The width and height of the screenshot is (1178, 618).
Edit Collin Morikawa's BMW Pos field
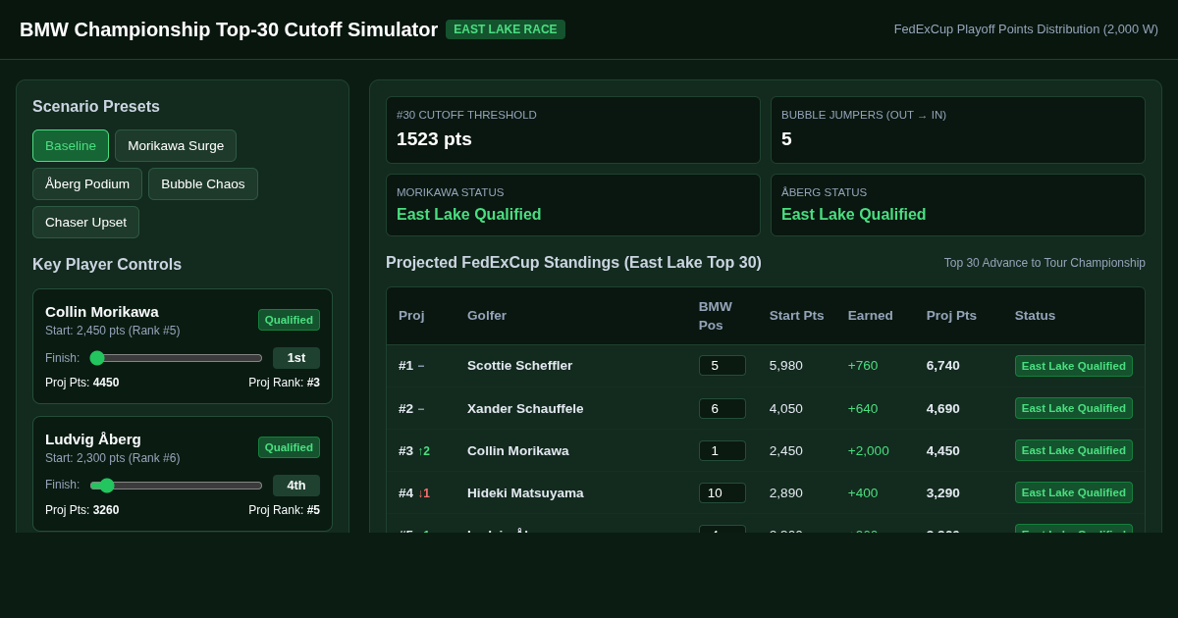tap(722, 450)
